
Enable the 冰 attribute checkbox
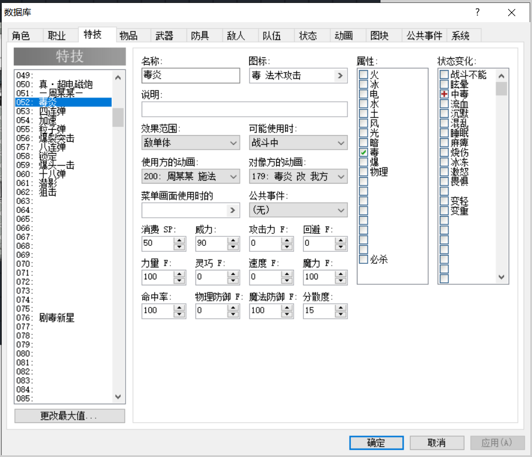(x=363, y=84)
